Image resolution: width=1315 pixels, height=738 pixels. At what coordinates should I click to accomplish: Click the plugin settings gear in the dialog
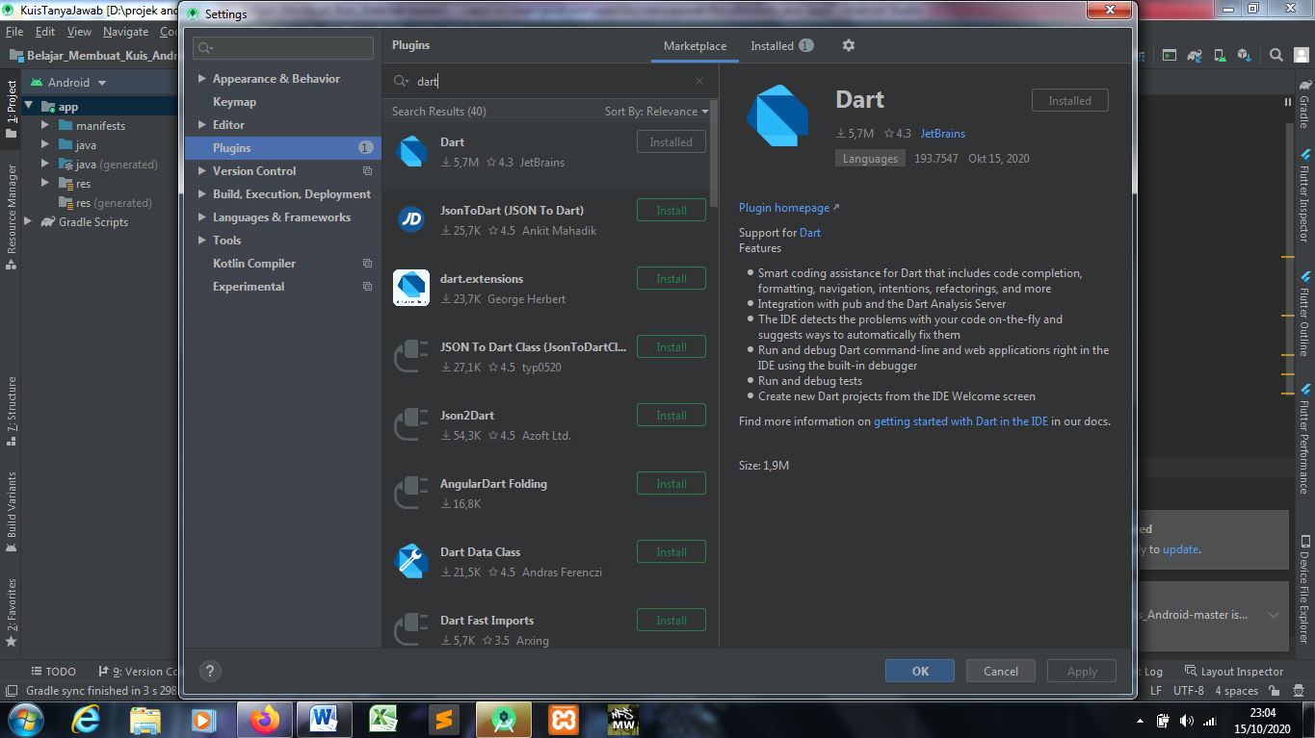(x=849, y=45)
